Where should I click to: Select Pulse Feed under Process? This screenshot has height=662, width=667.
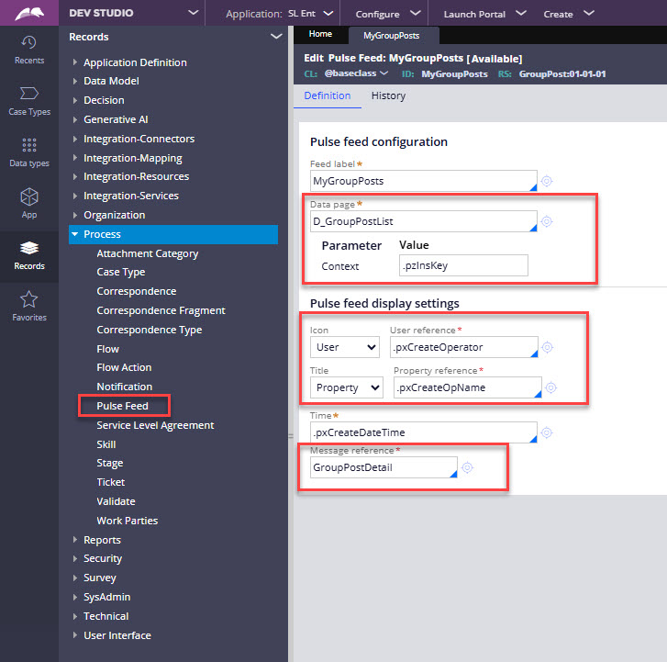(122, 406)
